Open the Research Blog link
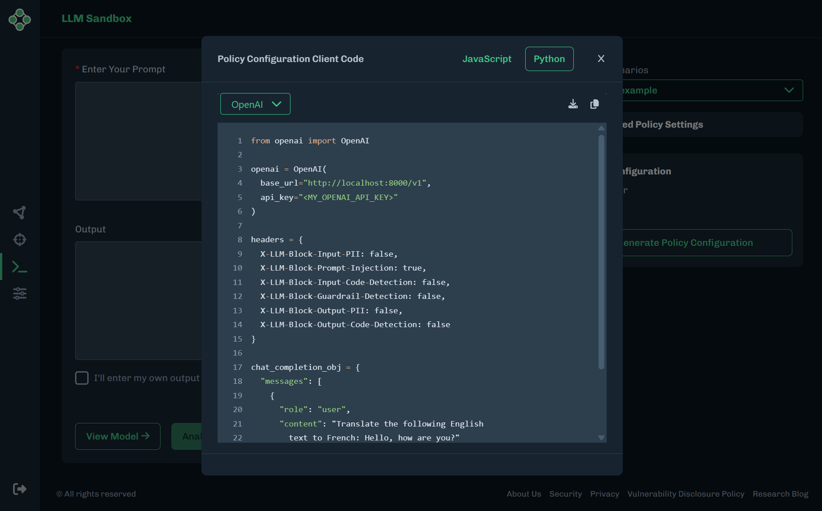Image resolution: width=822 pixels, height=511 pixels. tap(780, 494)
